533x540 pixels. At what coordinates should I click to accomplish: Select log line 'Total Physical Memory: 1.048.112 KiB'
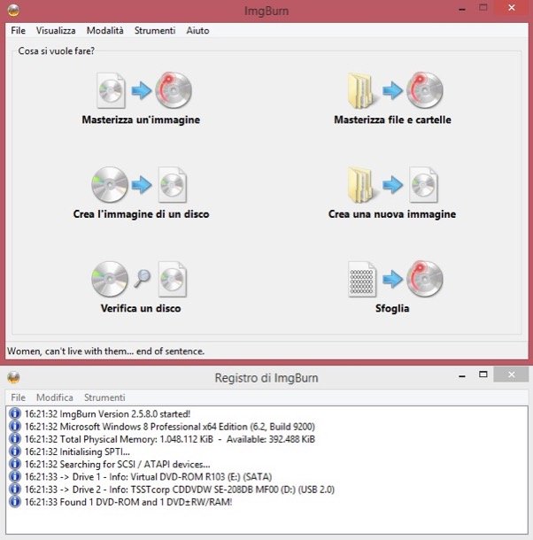170,439
